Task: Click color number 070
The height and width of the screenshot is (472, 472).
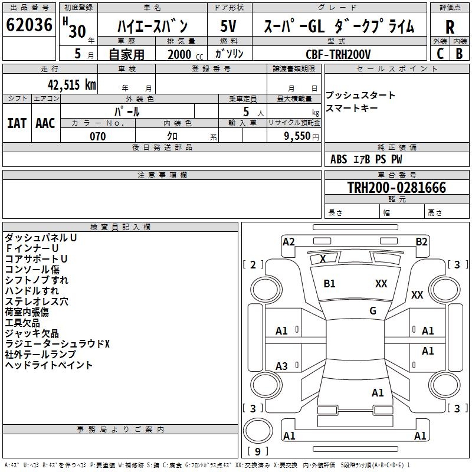Action: pos(98,136)
